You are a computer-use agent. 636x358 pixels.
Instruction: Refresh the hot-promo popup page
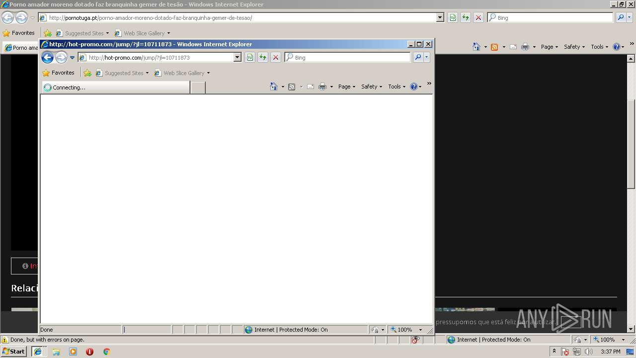[263, 58]
